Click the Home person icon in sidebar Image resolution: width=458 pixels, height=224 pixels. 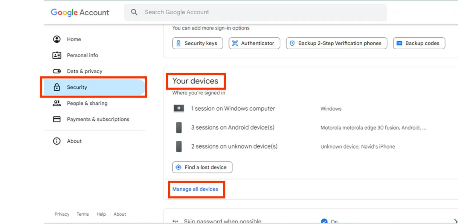[x=57, y=39]
